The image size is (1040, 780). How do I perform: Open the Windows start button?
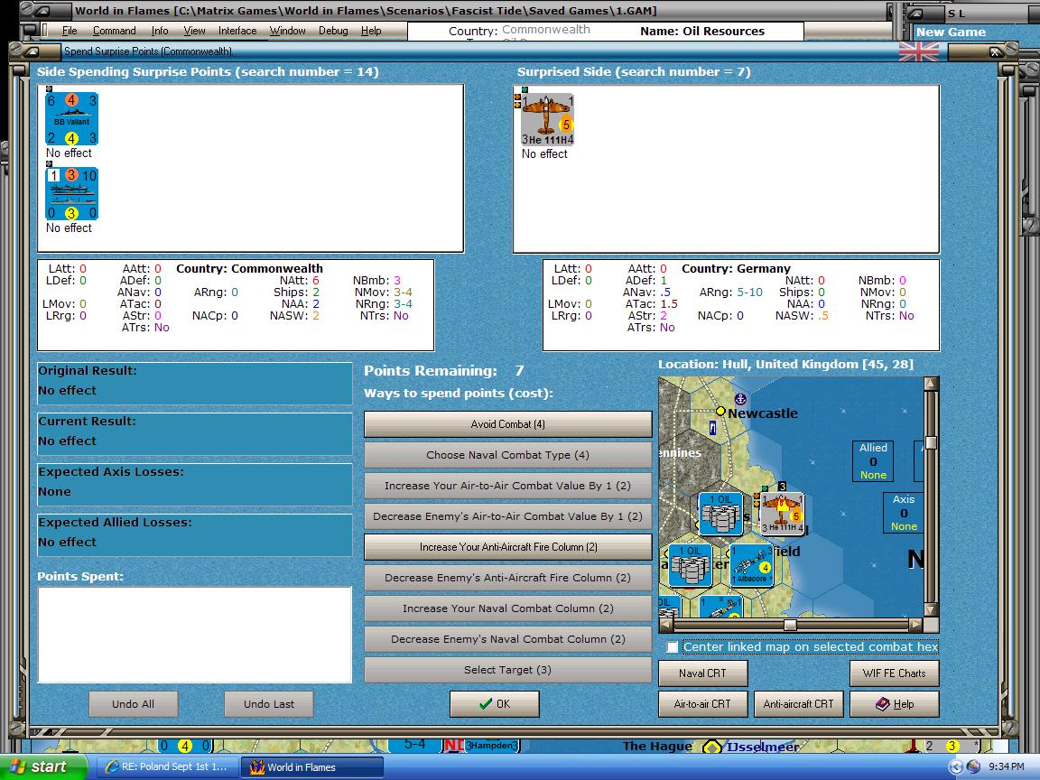click(x=43, y=766)
